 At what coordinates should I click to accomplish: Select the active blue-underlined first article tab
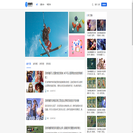tap(29, 64)
